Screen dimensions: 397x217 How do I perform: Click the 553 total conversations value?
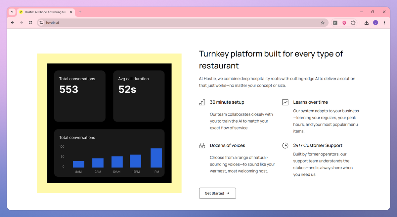[69, 90]
